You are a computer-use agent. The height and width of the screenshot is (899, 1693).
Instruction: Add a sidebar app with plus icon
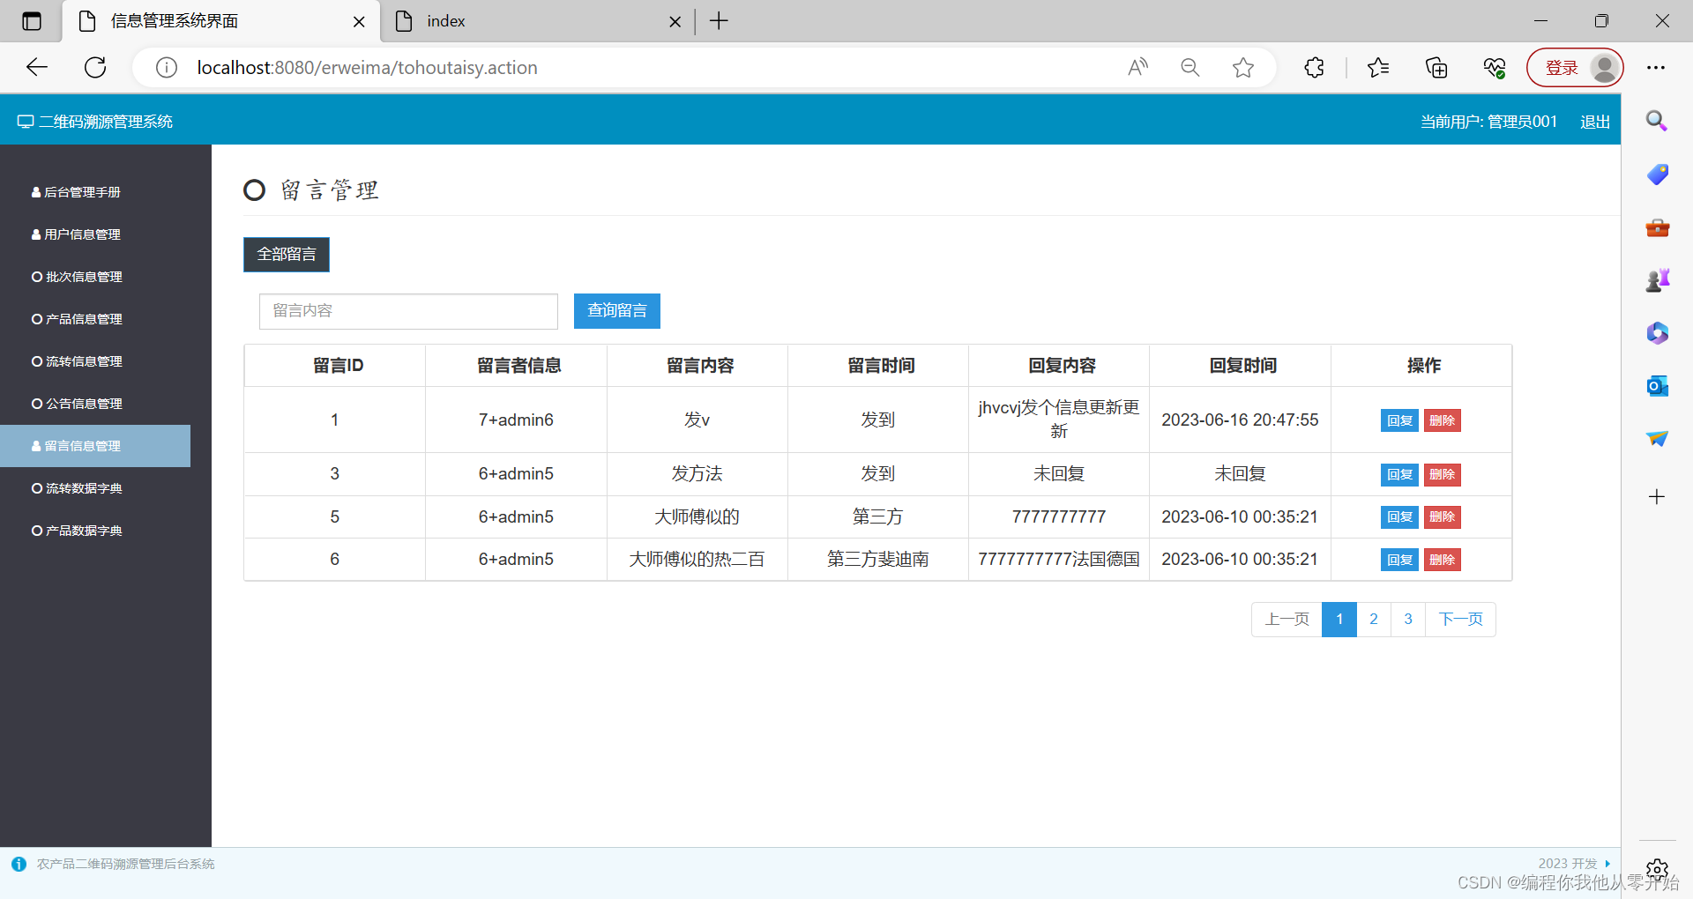tap(1657, 497)
